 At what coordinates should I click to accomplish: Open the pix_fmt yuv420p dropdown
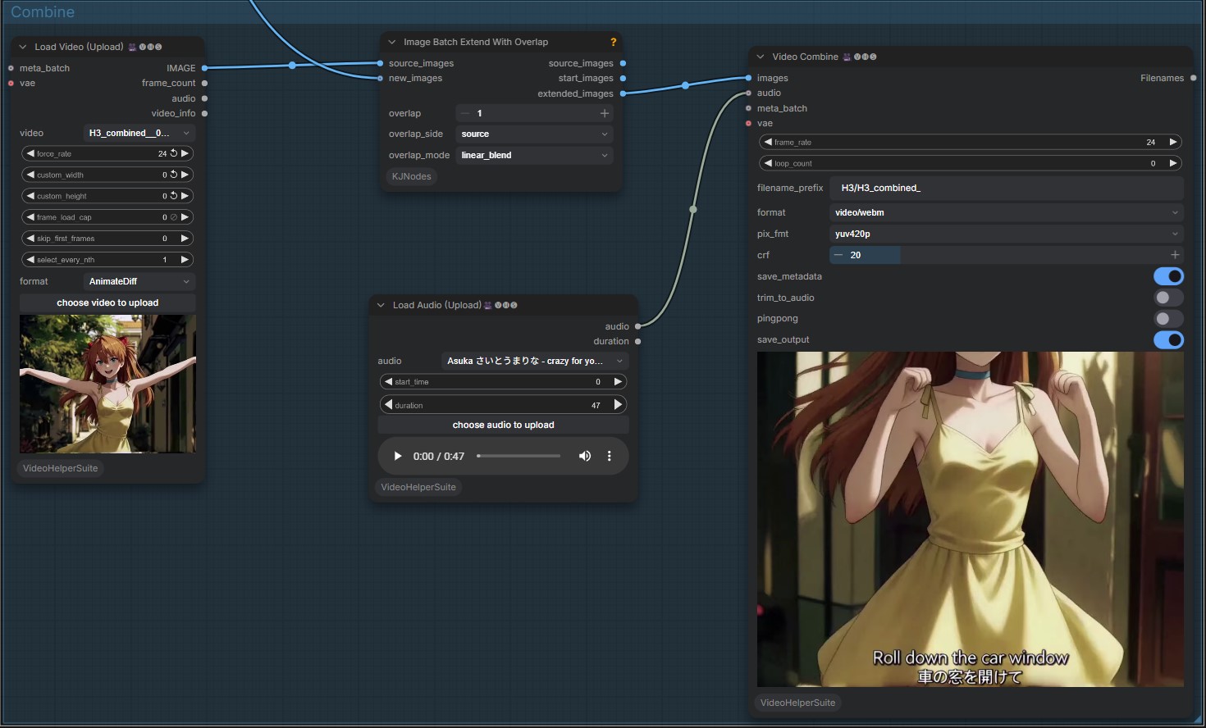[x=1007, y=234]
